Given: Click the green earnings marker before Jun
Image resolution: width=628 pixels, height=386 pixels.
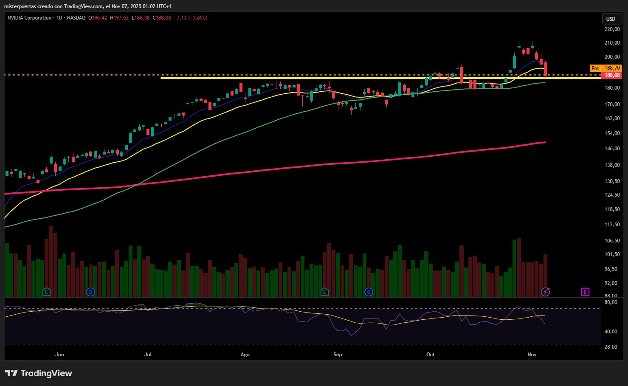Looking at the screenshot, I should [46, 292].
